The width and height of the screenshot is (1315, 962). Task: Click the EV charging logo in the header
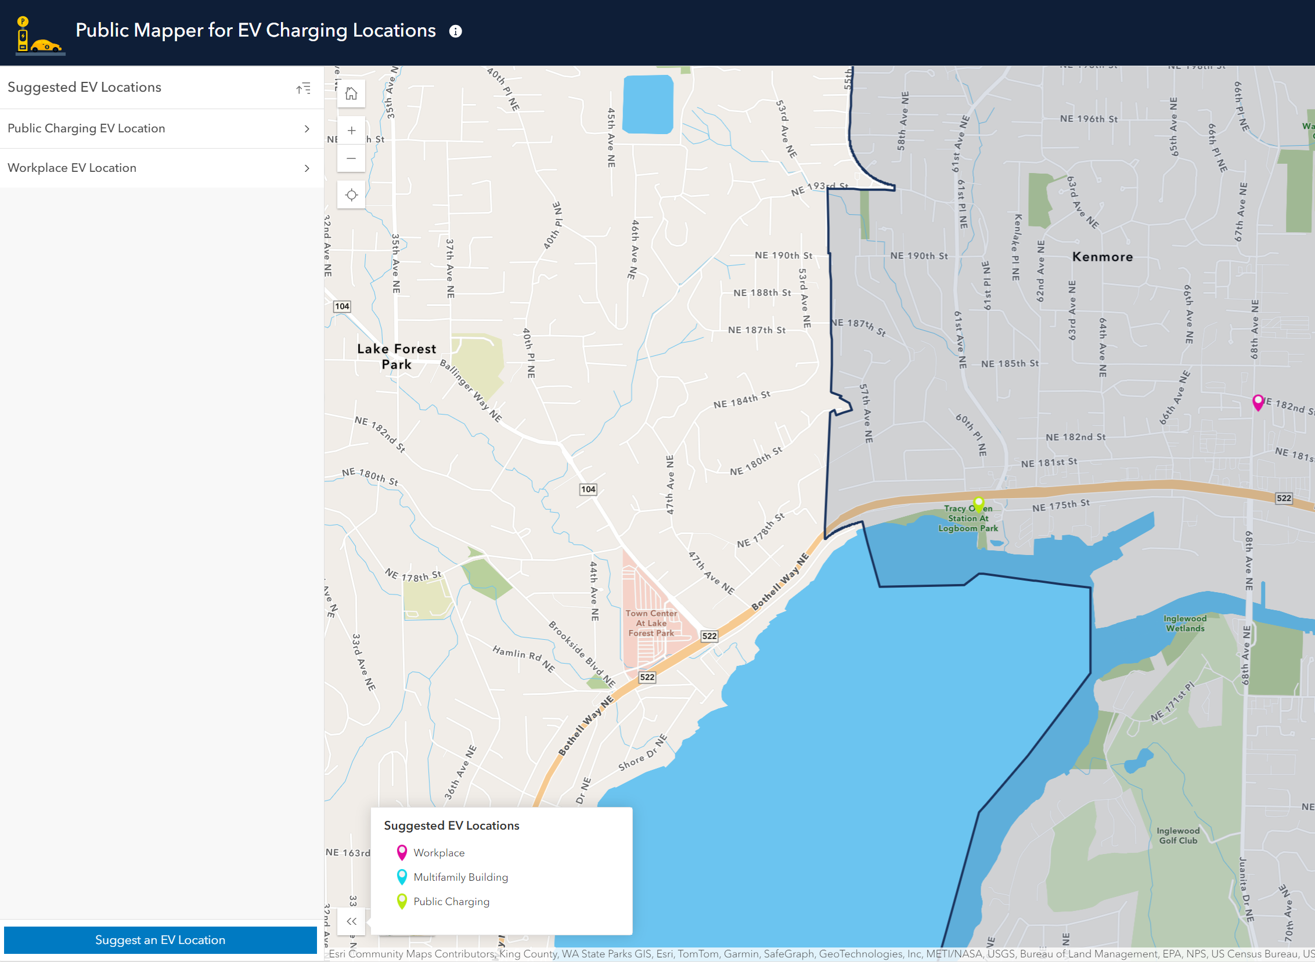(x=38, y=33)
